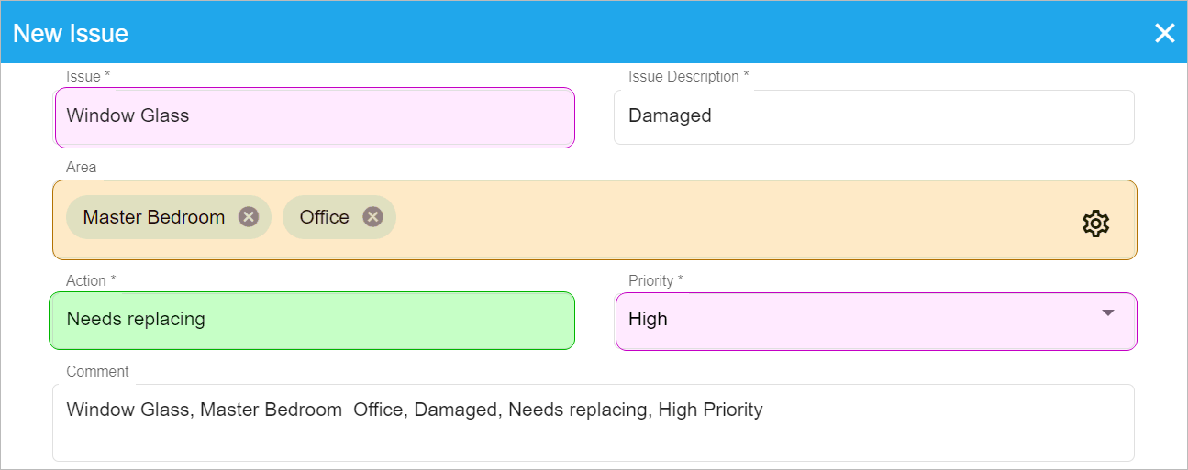Screen dimensions: 1188x470
Task: Focus the Window Glass issue field
Action: (x=315, y=117)
